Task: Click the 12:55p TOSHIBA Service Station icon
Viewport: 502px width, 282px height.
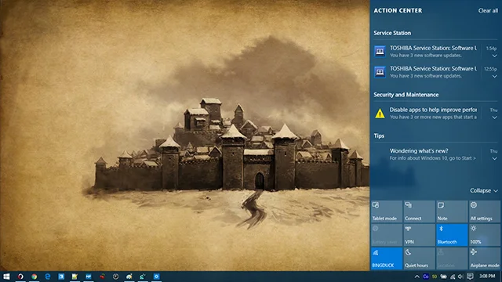Action: 380,72
